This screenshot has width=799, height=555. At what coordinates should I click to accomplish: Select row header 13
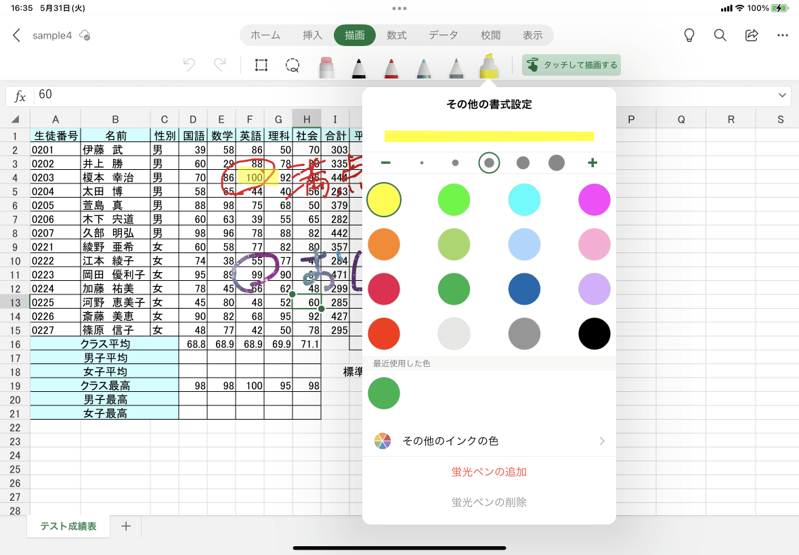16,303
